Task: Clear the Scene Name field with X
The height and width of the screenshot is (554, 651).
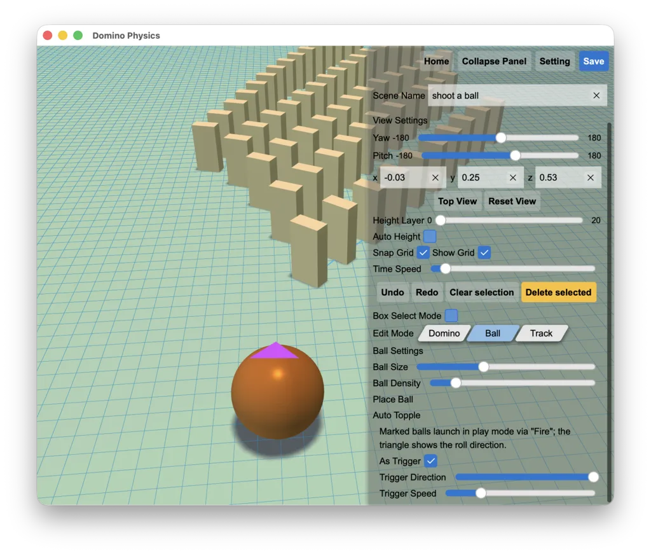Action: pos(596,95)
